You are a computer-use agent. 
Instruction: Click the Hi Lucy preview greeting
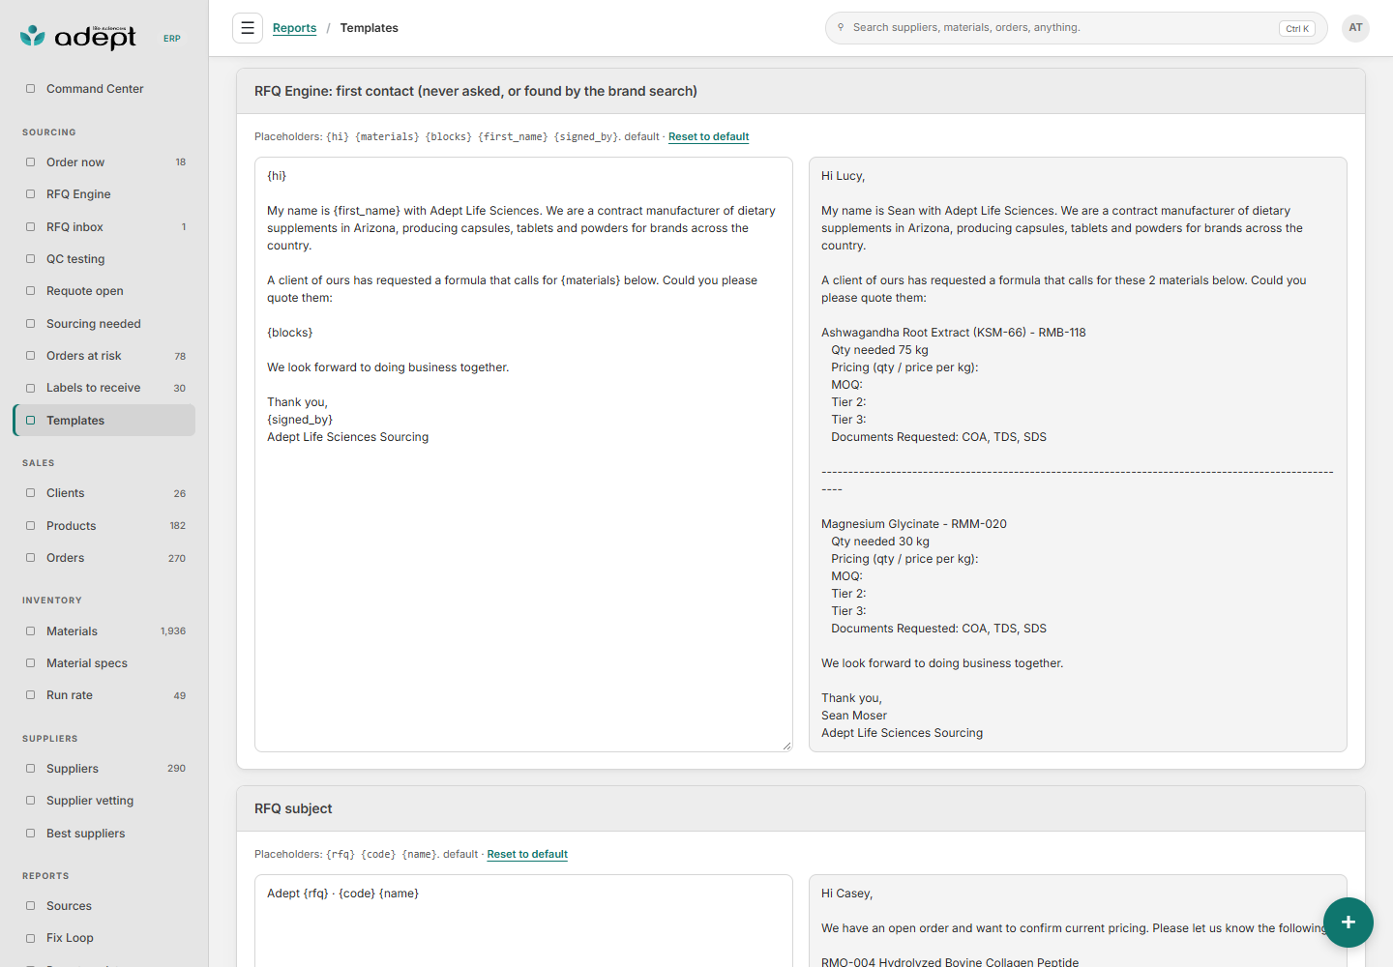pyautogui.click(x=844, y=176)
